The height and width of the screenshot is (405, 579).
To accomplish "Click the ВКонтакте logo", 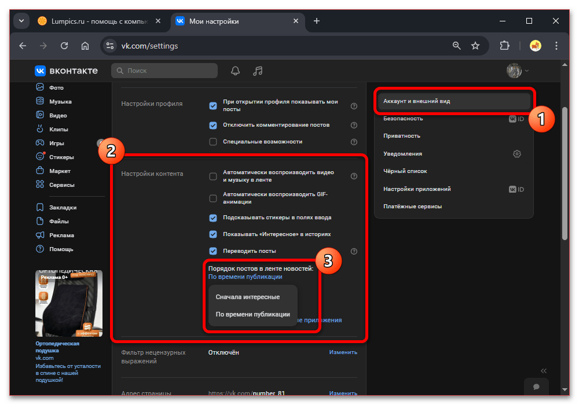I will 66,71.
